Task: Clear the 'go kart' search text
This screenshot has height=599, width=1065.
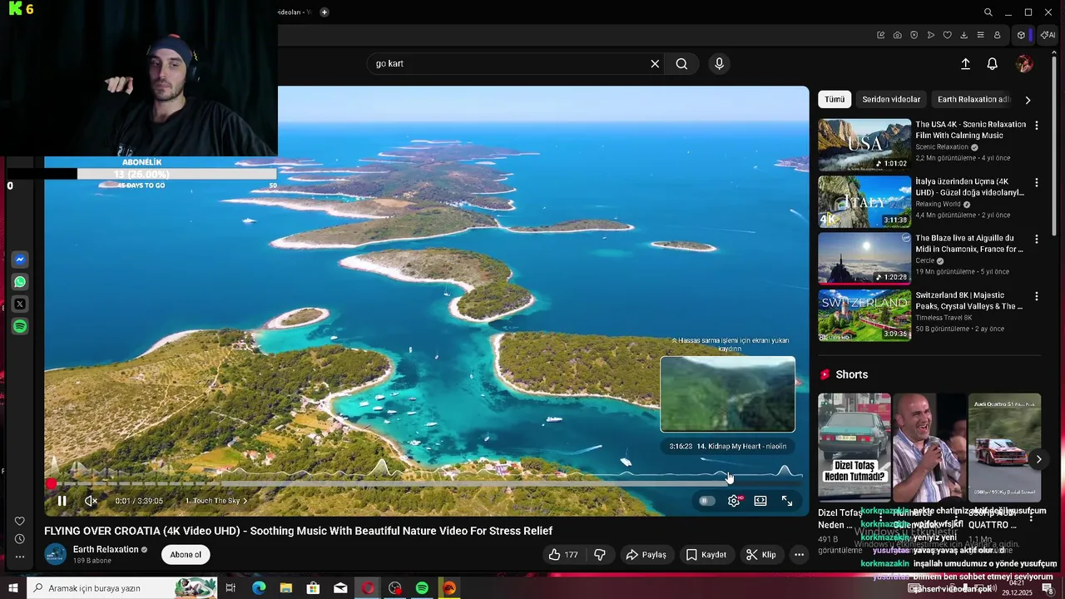Action: [x=655, y=64]
